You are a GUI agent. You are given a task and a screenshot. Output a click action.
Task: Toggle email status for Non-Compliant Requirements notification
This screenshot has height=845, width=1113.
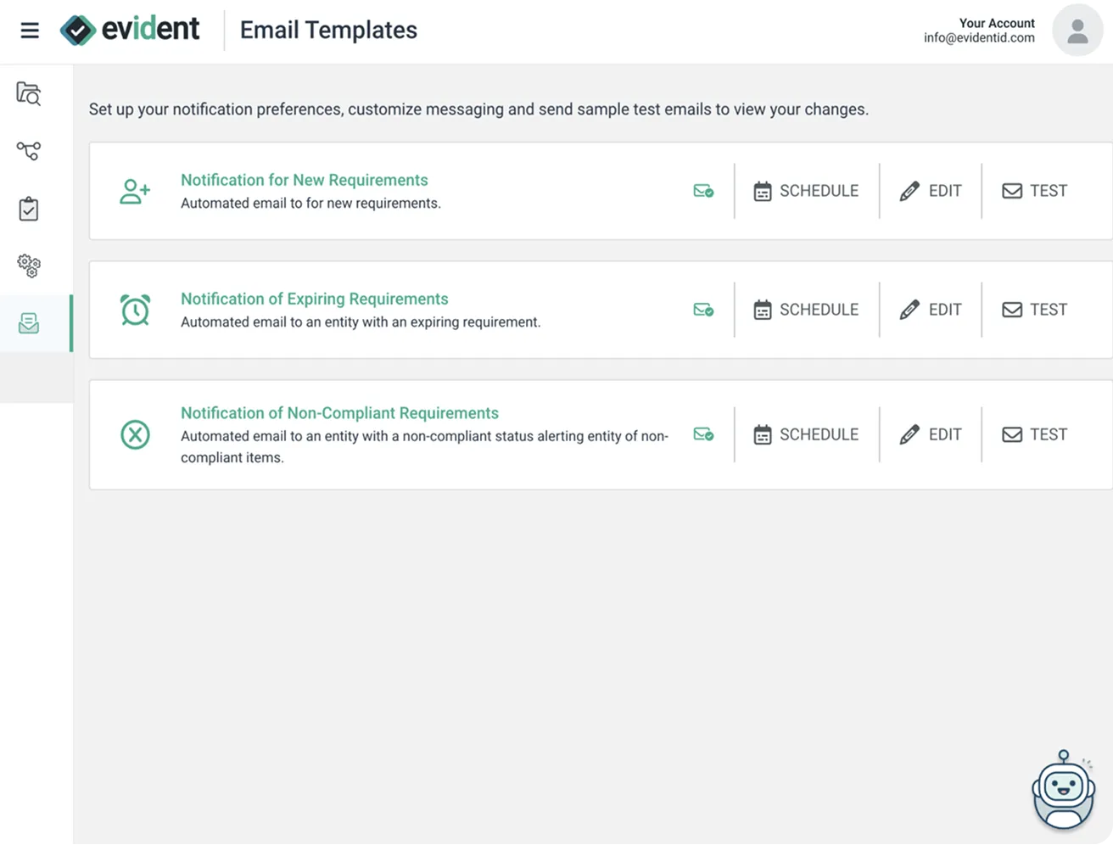coord(702,434)
